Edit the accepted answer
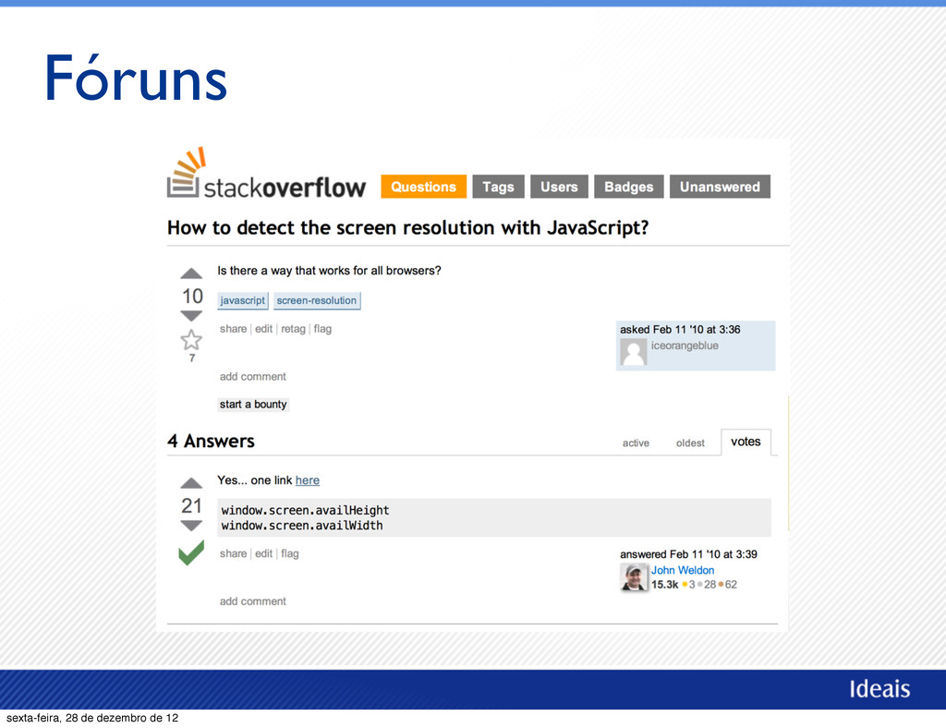Viewport: 946px width, 728px height. click(x=263, y=553)
